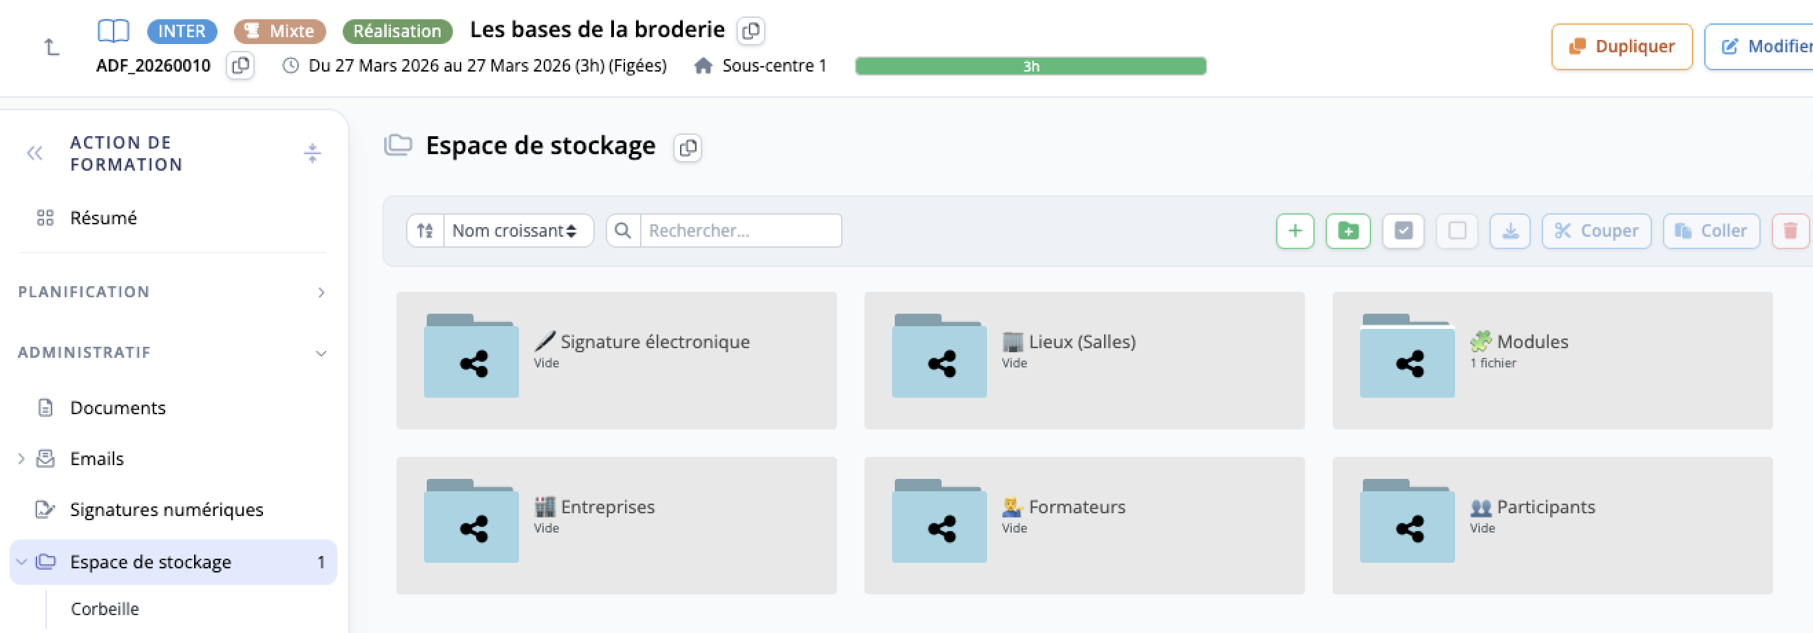
Task: Deselect all items with empty box button
Action: point(1457,230)
